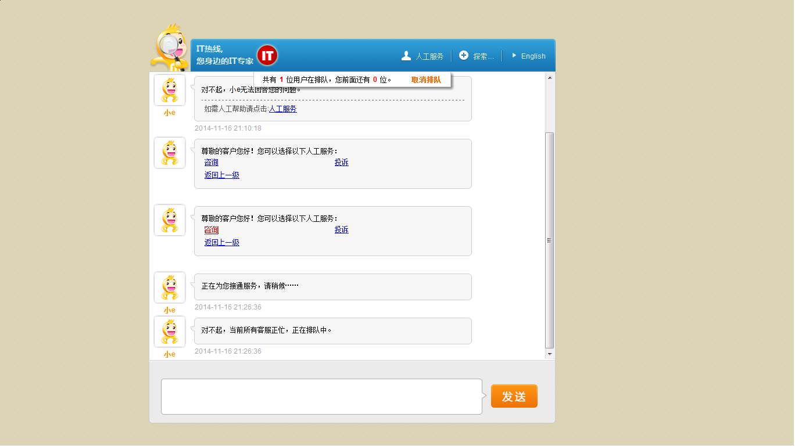
Task: Select 投诉 in the lower service options message
Action: click(342, 230)
